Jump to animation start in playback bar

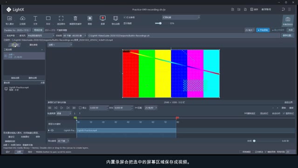[x=50, y=108]
